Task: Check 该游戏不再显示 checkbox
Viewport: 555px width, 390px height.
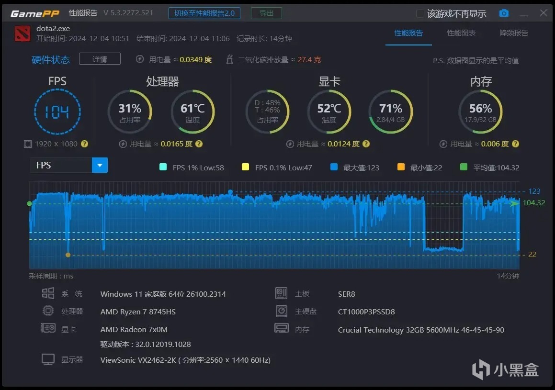Action: click(420, 13)
